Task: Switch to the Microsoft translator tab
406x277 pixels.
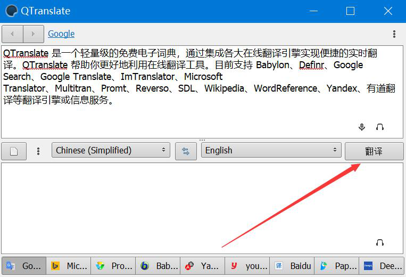Action: (x=69, y=266)
